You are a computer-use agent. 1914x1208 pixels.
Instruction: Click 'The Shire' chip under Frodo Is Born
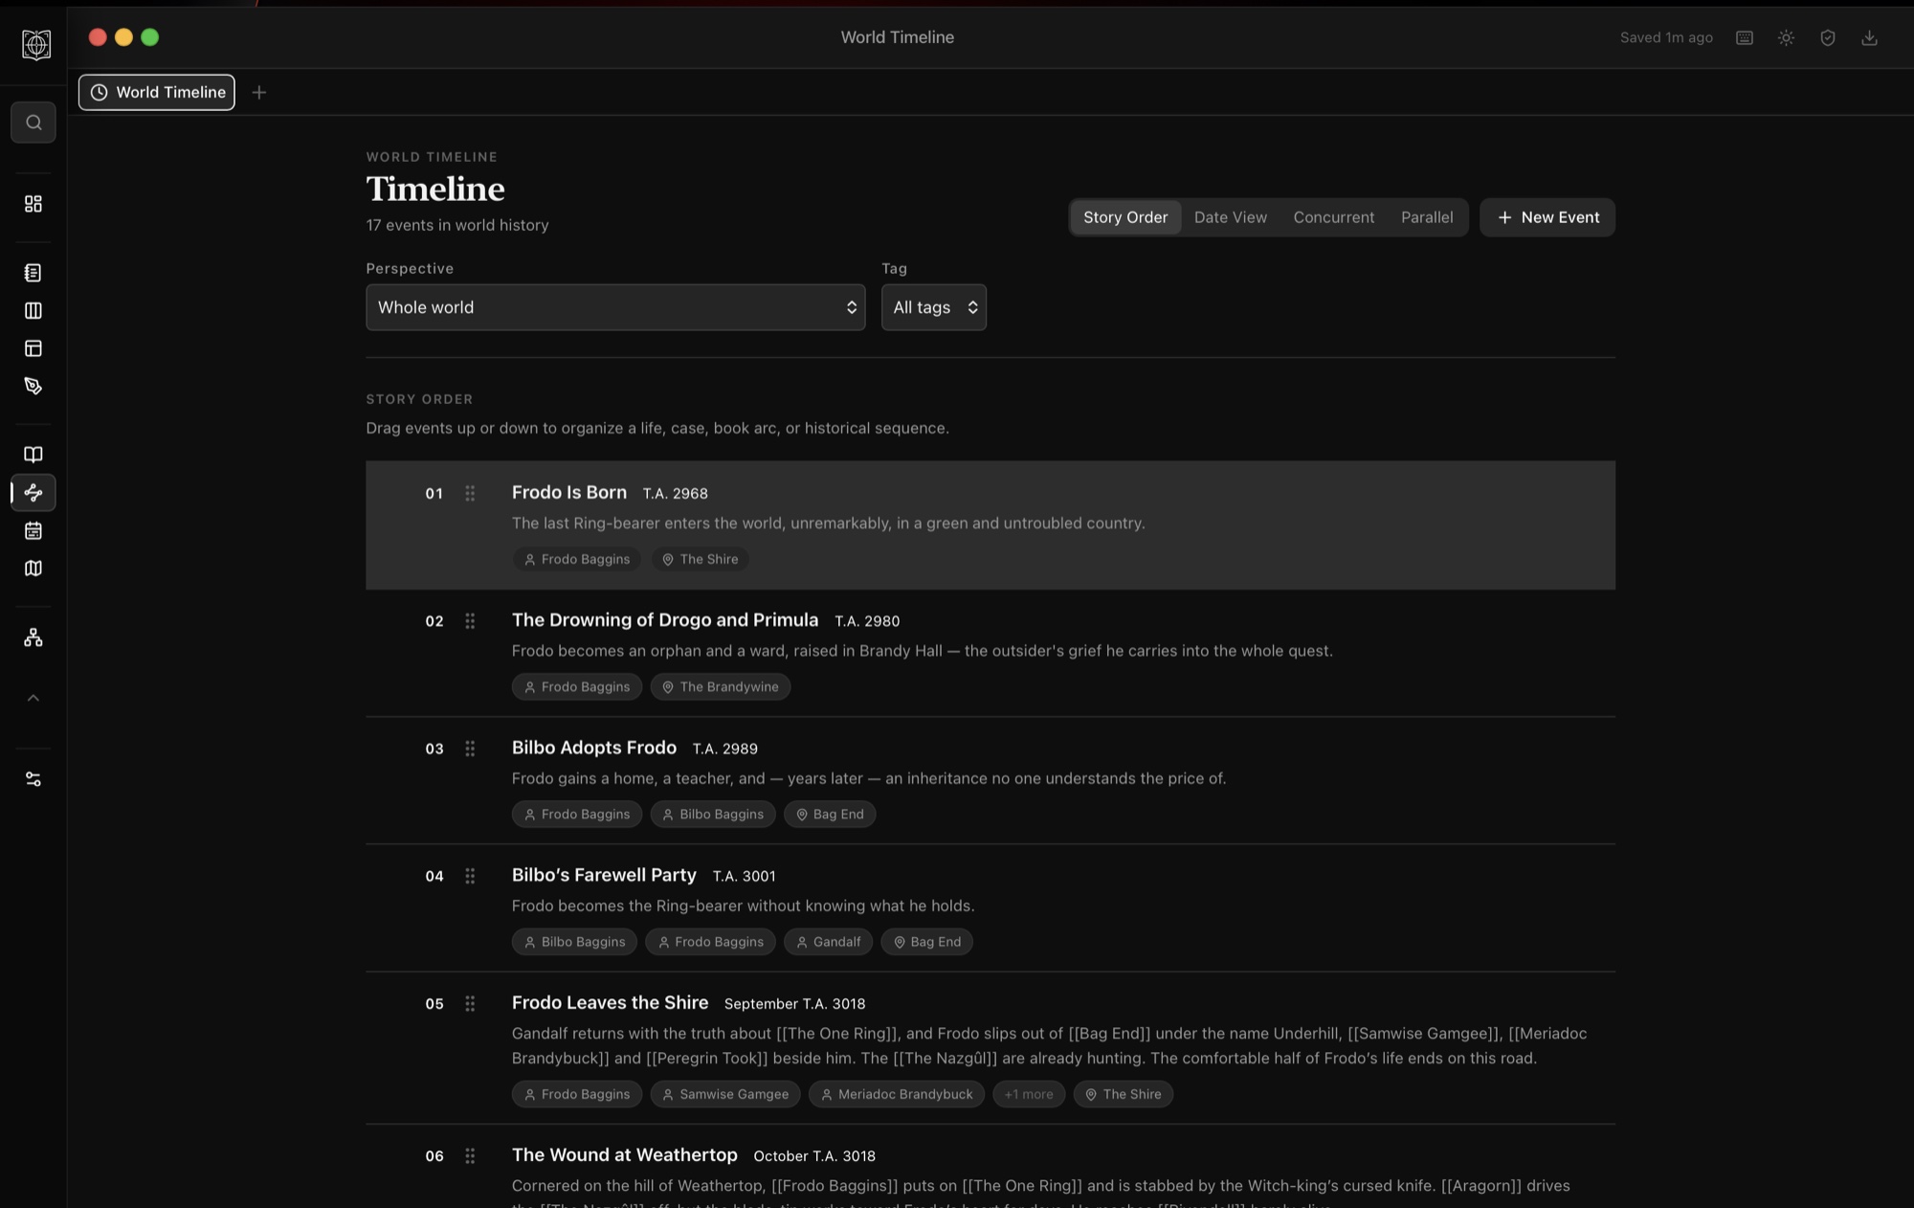tap(701, 559)
